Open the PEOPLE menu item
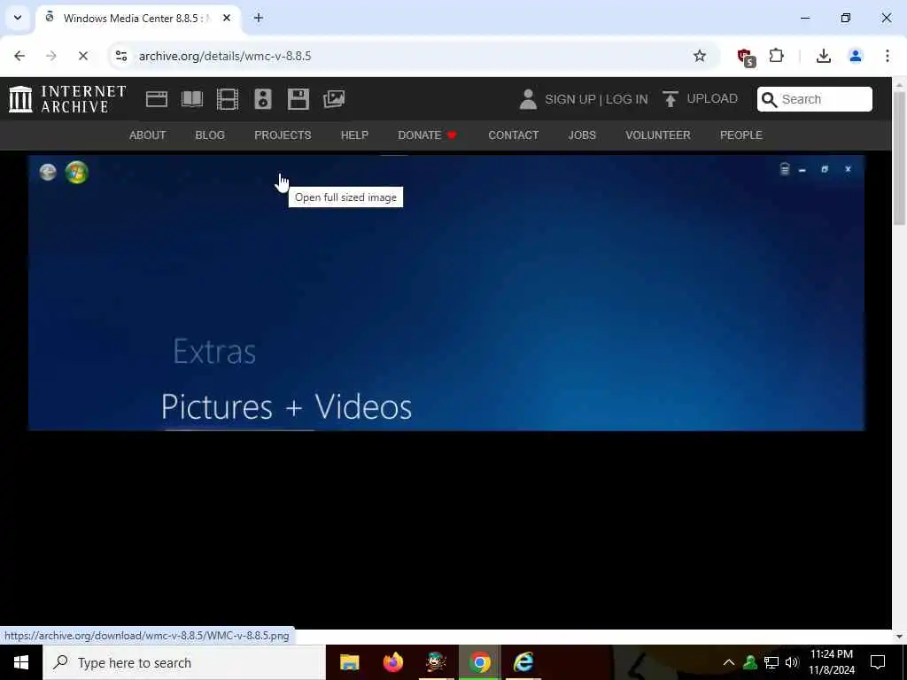The image size is (907, 680). coord(741,135)
